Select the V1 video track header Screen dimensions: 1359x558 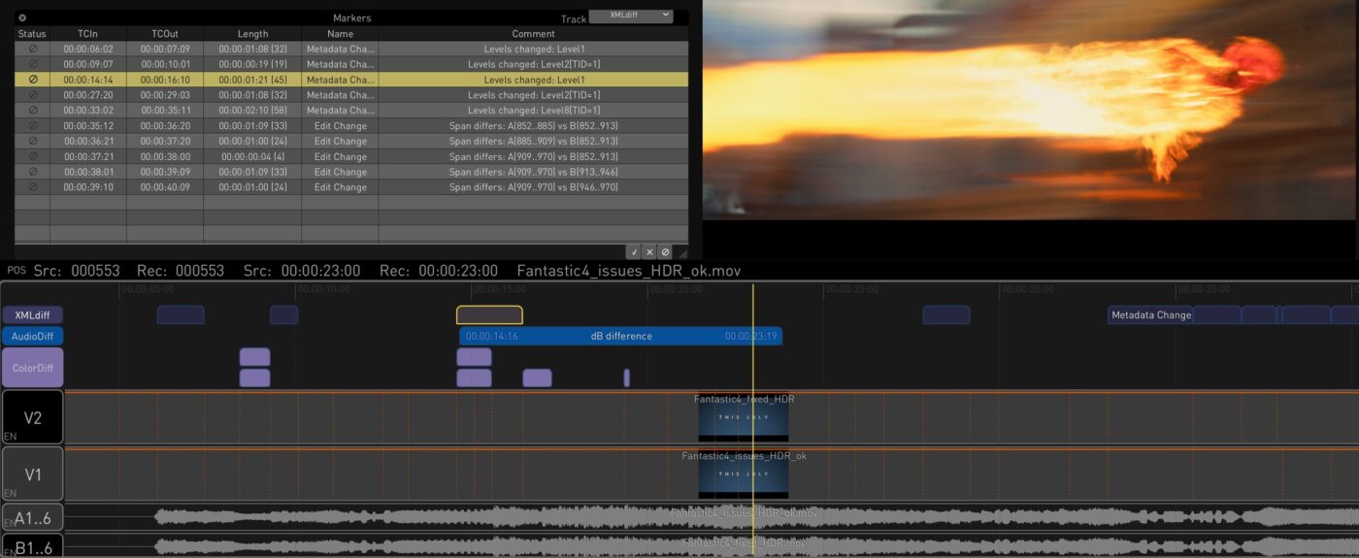click(32, 474)
